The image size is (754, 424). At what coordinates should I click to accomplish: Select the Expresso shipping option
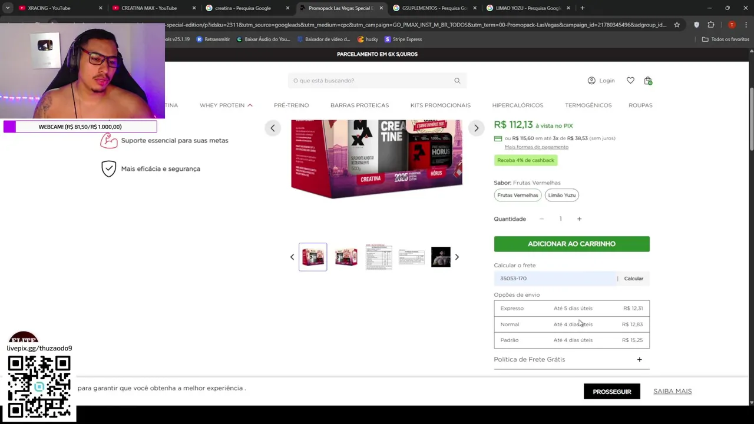point(571,308)
